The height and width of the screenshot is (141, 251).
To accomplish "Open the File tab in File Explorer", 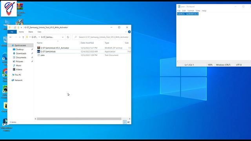I will tap(12, 32).
